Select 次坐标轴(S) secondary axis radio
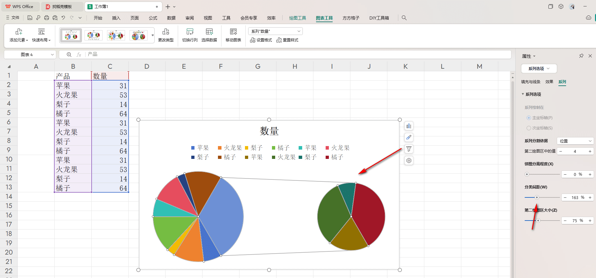The height and width of the screenshot is (278, 596). (x=529, y=128)
